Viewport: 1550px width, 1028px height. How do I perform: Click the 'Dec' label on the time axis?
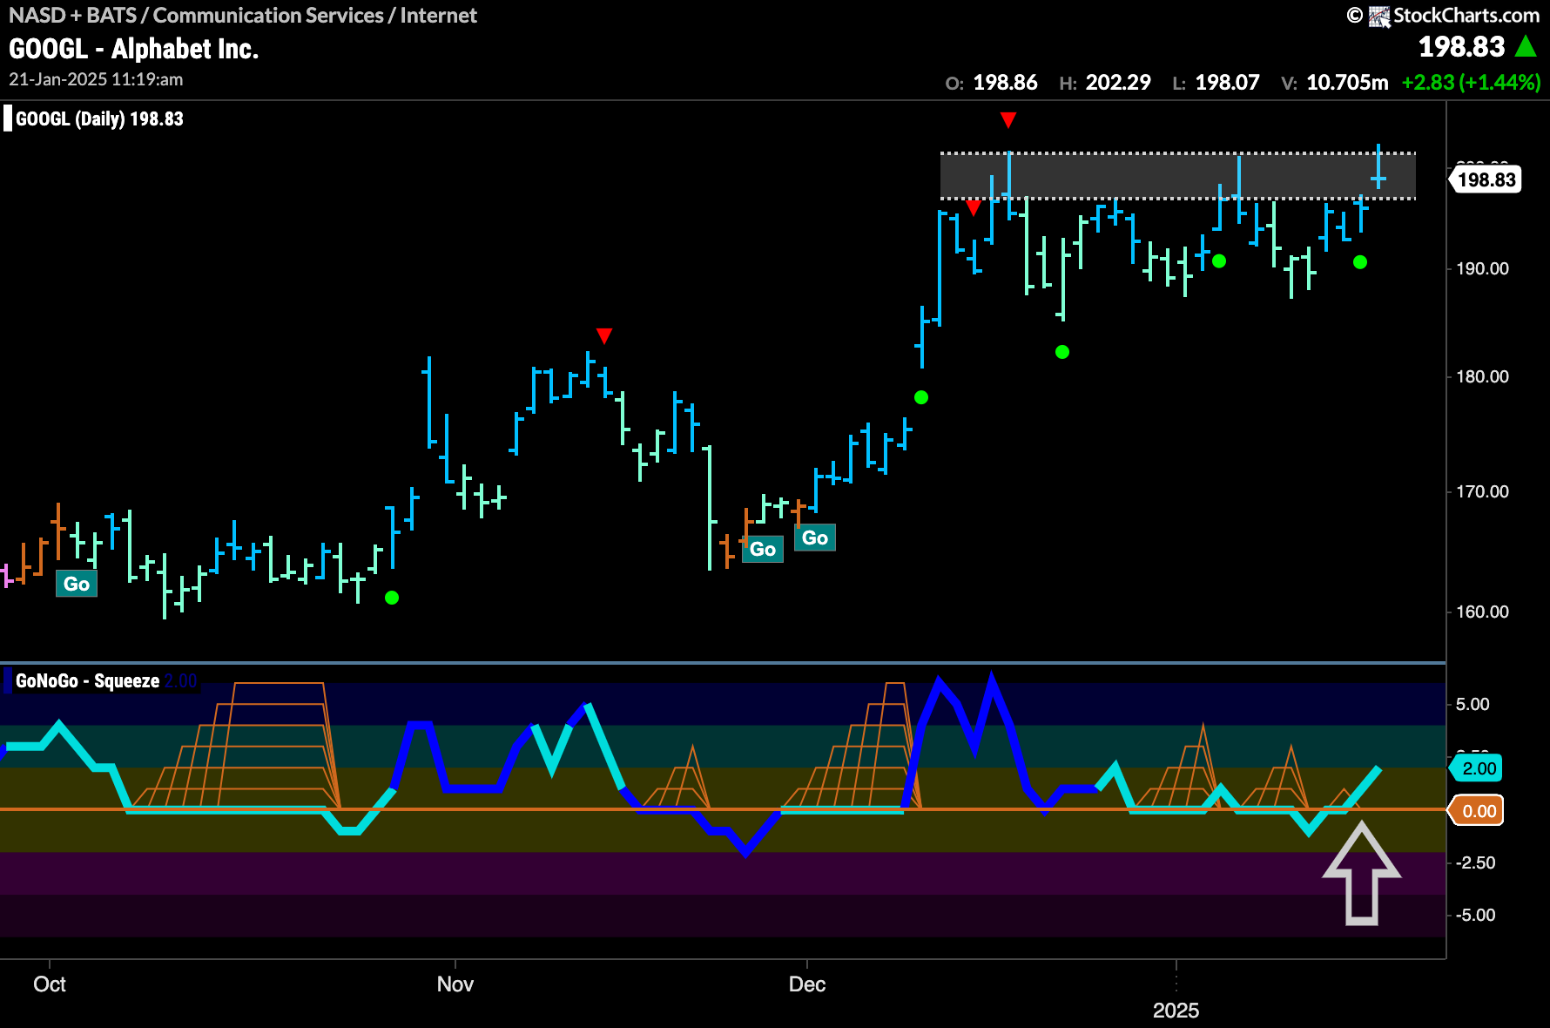click(x=807, y=984)
